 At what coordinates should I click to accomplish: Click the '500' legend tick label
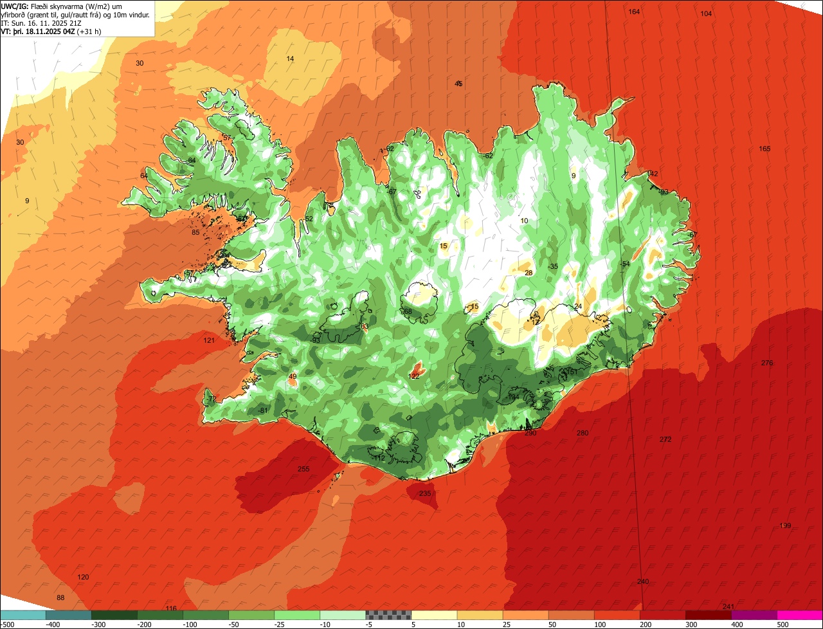tap(782, 624)
